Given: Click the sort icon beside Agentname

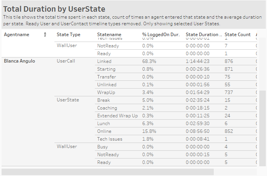Looking at the screenshot, I should [x=45, y=35].
